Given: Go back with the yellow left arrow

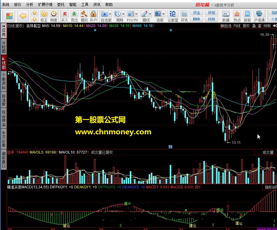Looking at the screenshot, I should coord(23,16).
